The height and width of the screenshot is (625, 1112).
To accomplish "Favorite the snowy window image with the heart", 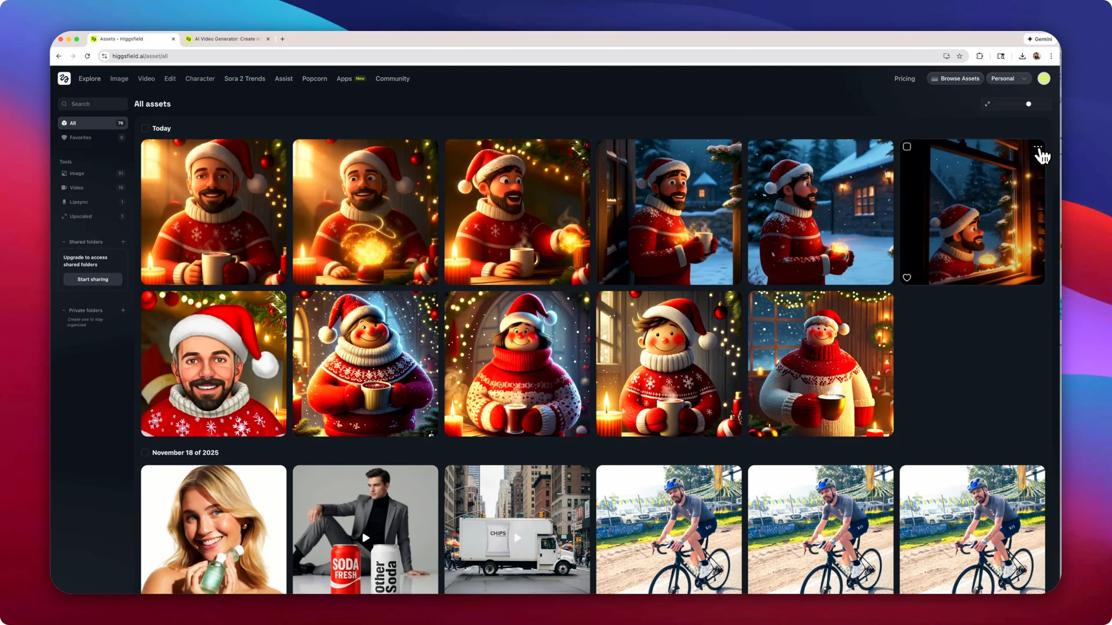I will point(907,277).
